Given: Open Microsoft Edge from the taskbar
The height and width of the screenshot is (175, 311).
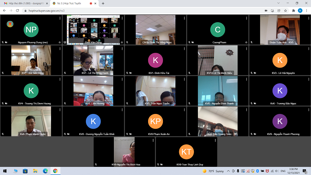Looking at the screenshot, I should pyautogui.click(x=45, y=171).
